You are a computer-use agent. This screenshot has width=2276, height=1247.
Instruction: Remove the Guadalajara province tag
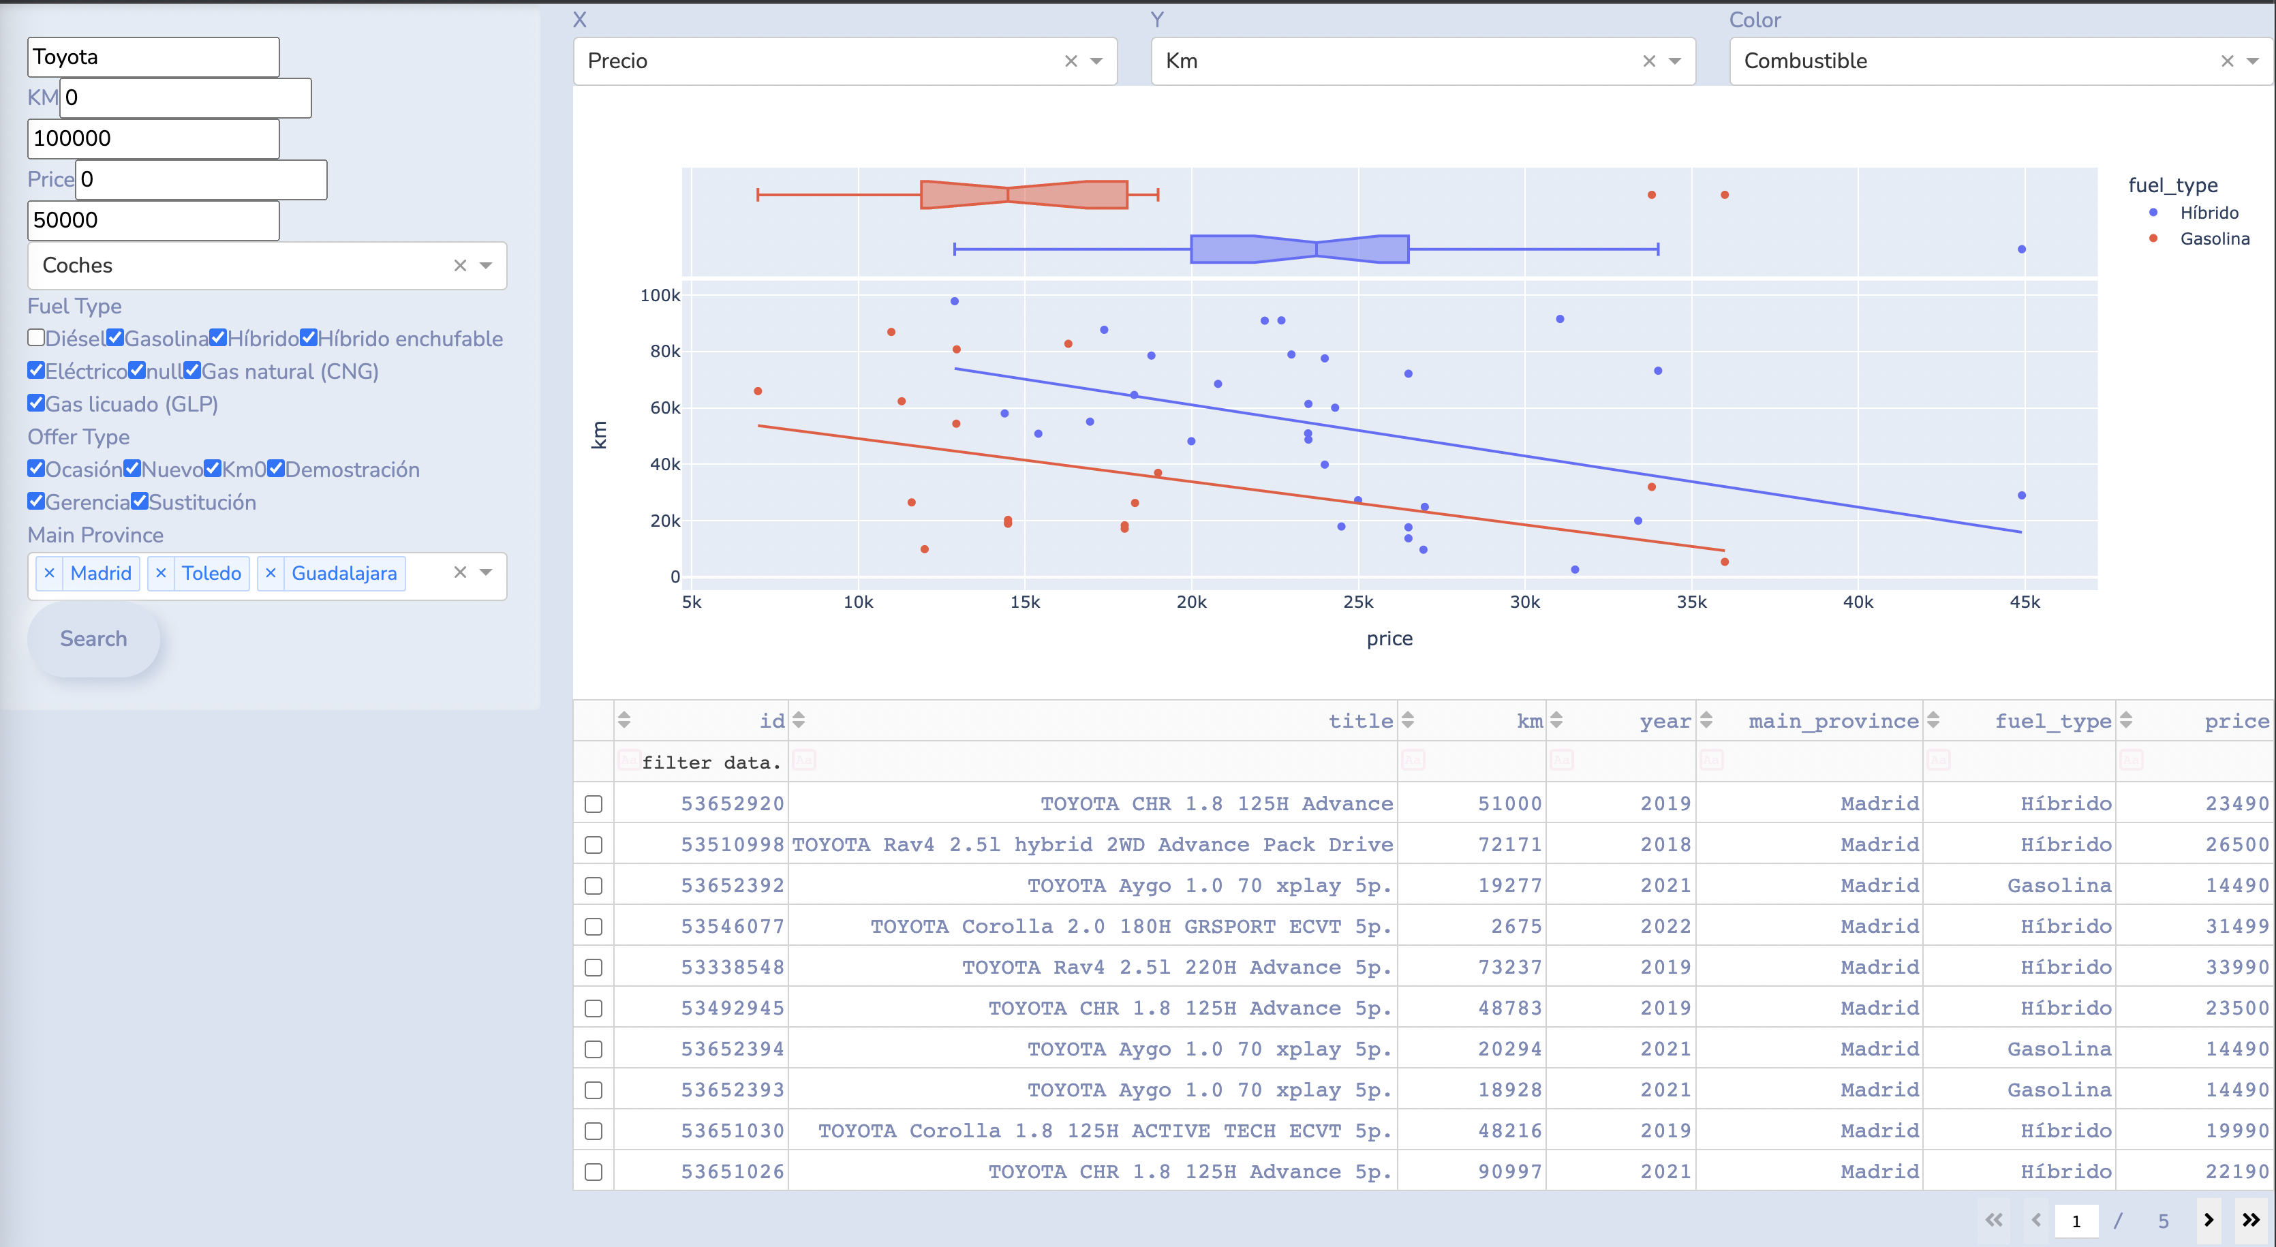(x=271, y=572)
